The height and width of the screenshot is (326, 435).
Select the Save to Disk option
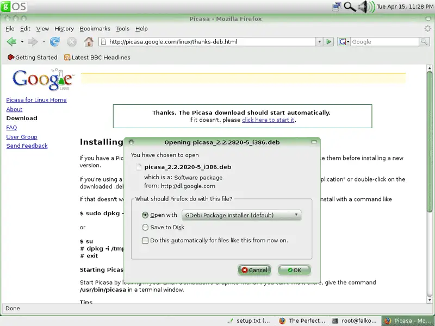145,227
